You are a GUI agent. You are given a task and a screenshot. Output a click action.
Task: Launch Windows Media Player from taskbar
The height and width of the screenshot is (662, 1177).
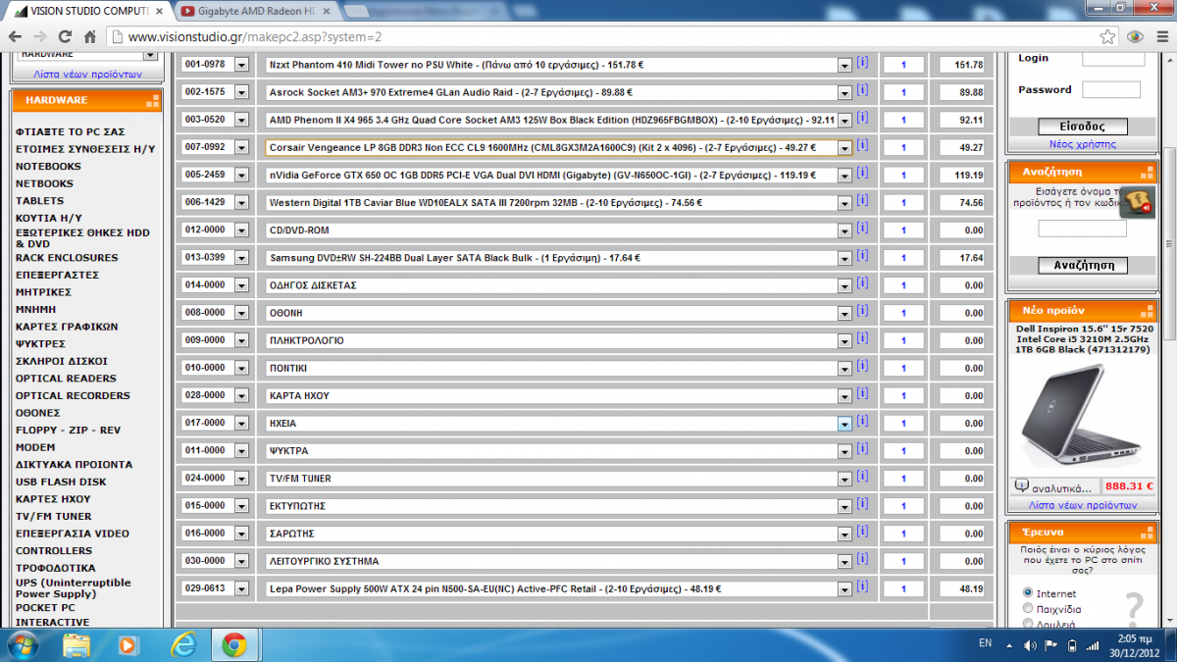[x=128, y=644]
